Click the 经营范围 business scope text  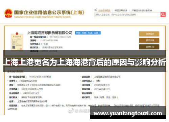pos(83,107)
